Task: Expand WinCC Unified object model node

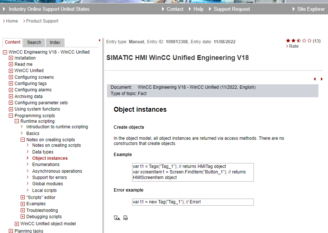Action: 17,224
